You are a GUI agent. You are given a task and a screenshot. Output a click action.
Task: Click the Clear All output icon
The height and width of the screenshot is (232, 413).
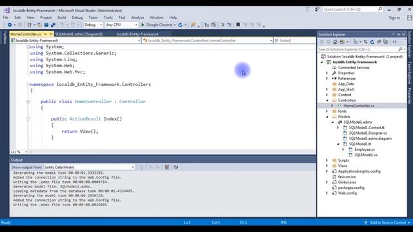pos(166,167)
